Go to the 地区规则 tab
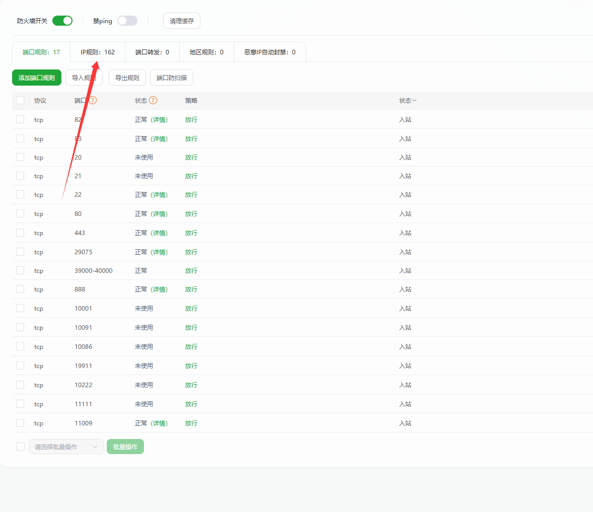 click(x=206, y=52)
